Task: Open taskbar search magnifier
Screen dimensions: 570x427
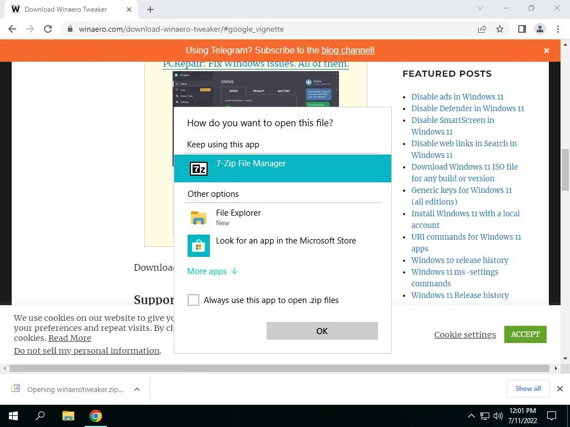Action: (x=40, y=415)
